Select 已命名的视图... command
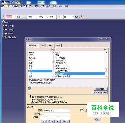This screenshot has width=125, height=123. (80, 71)
